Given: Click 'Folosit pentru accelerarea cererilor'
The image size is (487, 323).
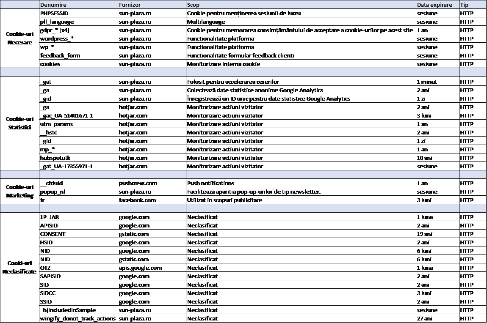Looking at the screenshot, I should pyautogui.click(x=233, y=82).
